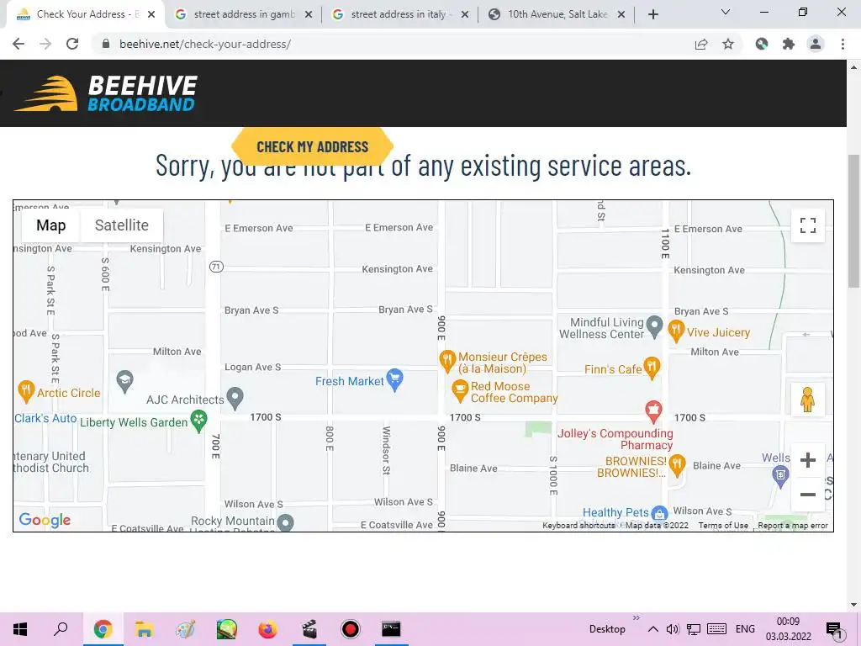Open Chrome three-dot menu
This screenshot has width=861, height=646.
[x=843, y=44]
